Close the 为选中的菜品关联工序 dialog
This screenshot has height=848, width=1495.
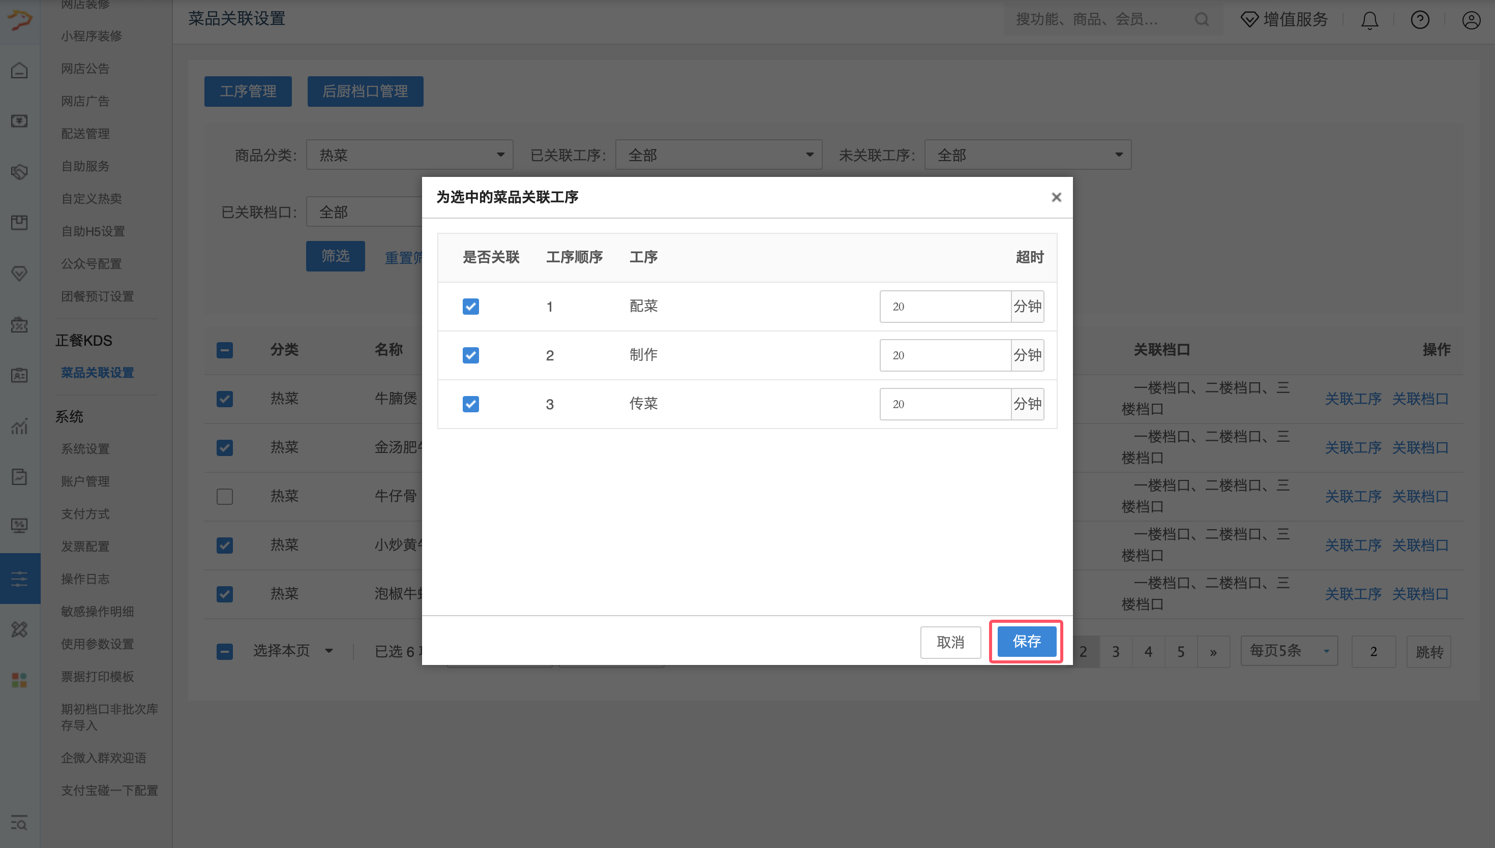pos(1056,197)
